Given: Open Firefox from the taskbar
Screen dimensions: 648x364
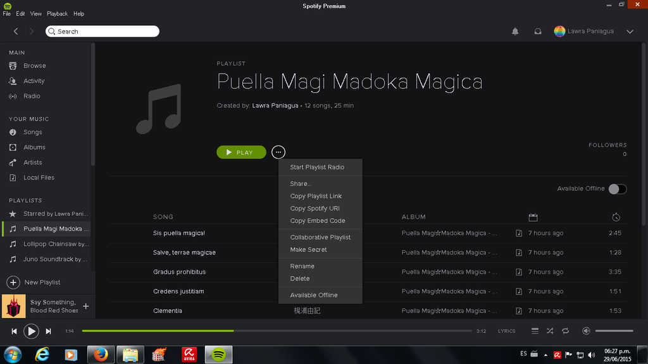Looking at the screenshot, I should [101, 355].
